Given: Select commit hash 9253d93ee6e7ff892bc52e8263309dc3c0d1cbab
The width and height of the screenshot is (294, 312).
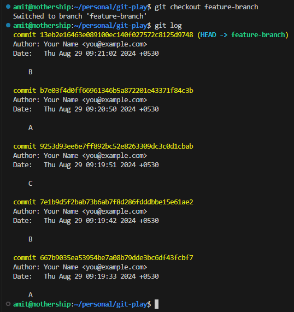Looking at the screenshot, I should (116, 146).
